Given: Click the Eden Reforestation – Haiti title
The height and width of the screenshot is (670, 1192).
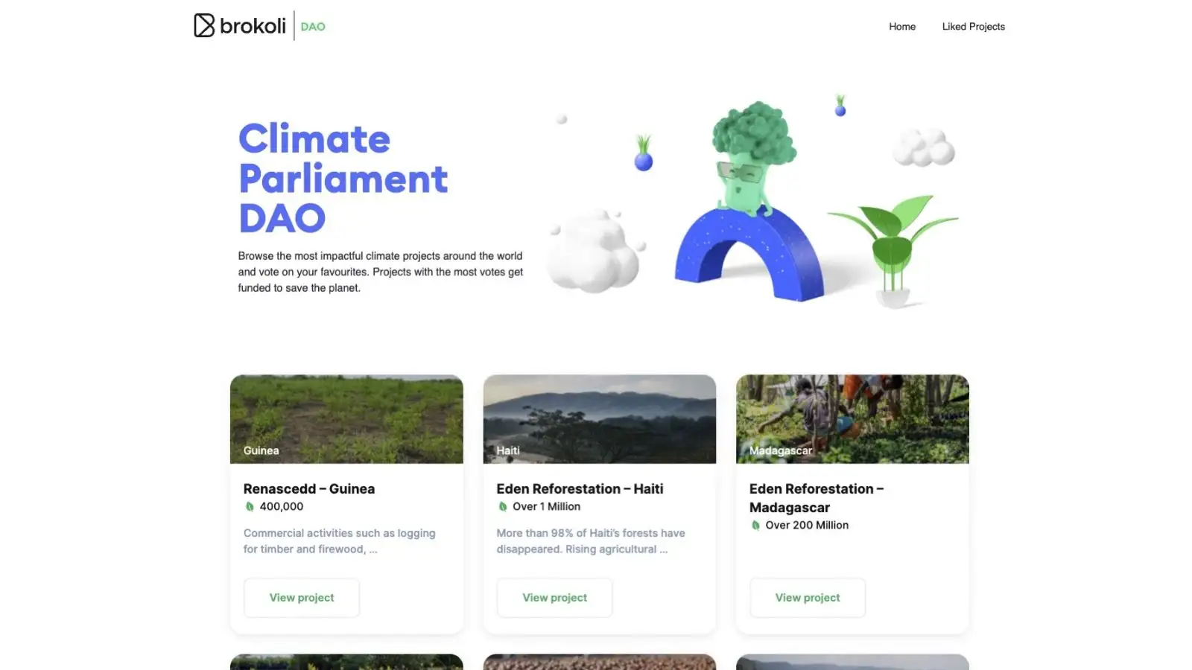Looking at the screenshot, I should pyautogui.click(x=580, y=489).
